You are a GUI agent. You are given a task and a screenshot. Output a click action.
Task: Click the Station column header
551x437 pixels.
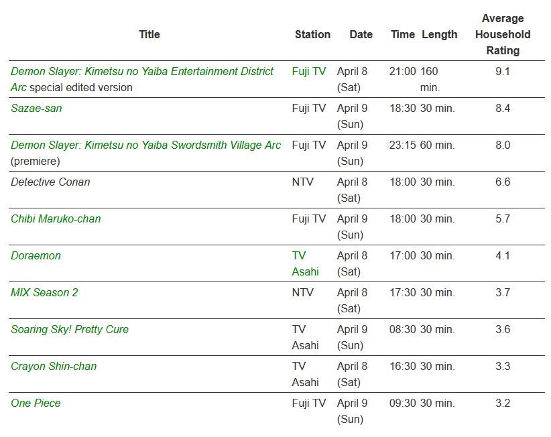pyautogui.click(x=312, y=34)
